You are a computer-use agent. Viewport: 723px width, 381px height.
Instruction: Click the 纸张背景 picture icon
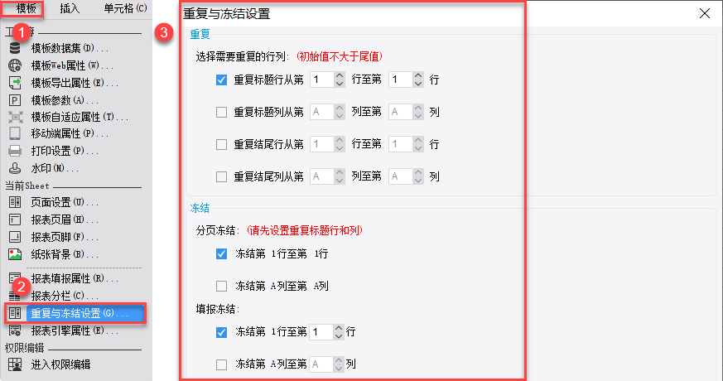click(x=14, y=253)
